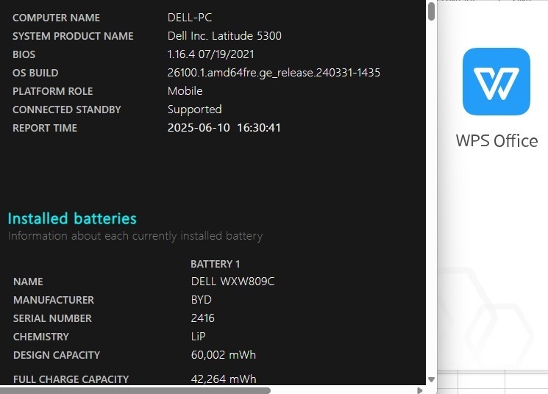Click the 'COMPUTER NAME' label
Viewport: 548px width, 394px height.
(56, 18)
